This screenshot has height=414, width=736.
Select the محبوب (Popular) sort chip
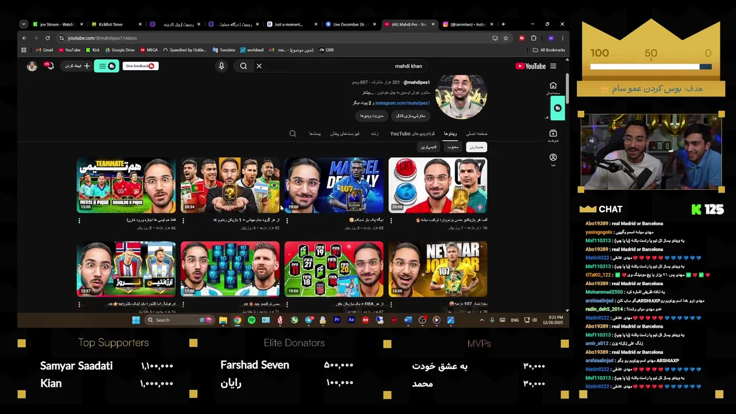(x=453, y=147)
